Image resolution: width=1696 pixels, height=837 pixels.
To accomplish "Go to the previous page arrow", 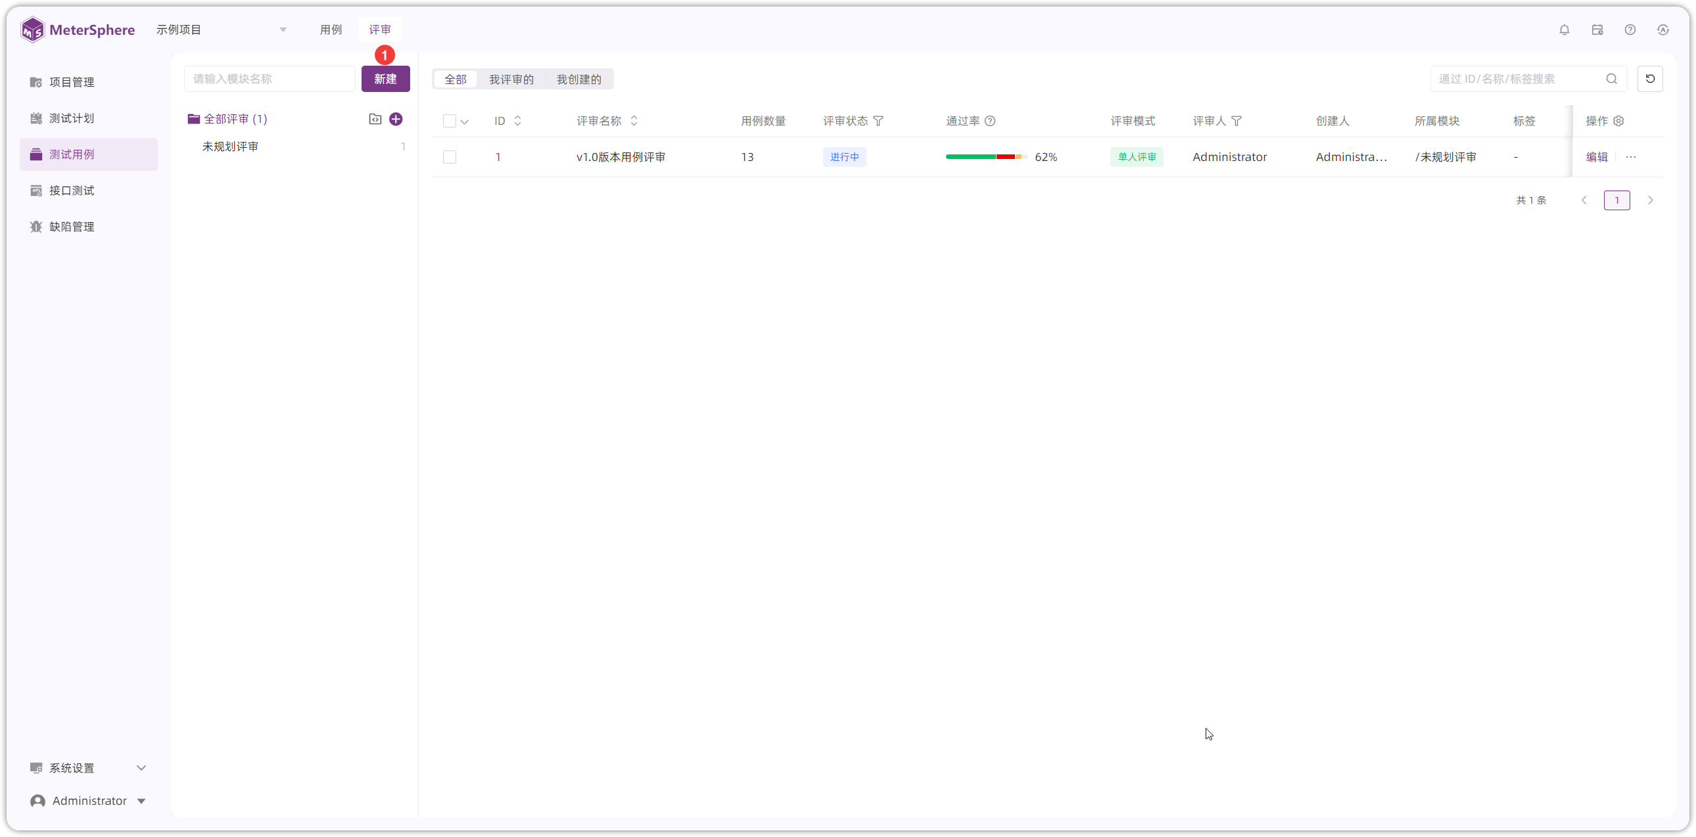I will 1584,200.
